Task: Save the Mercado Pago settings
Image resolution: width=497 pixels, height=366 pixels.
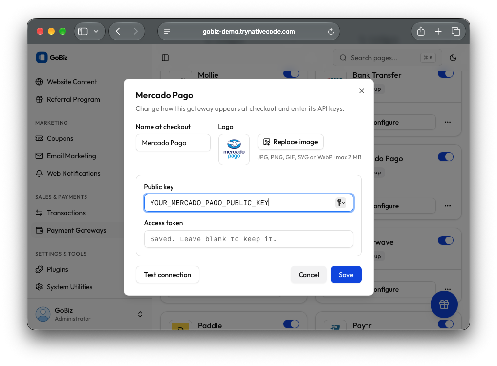Action: (346, 275)
